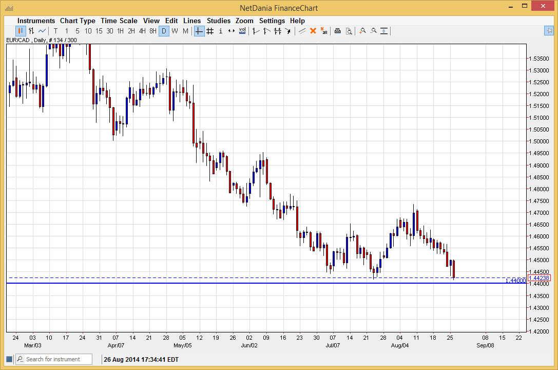
Task: Open print preview icon
Action: click(x=349, y=31)
